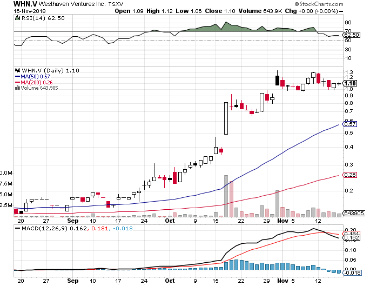Click the 62.50 RSI value tag on right axis
The image size is (370, 286).
pyautogui.click(x=352, y=35)
